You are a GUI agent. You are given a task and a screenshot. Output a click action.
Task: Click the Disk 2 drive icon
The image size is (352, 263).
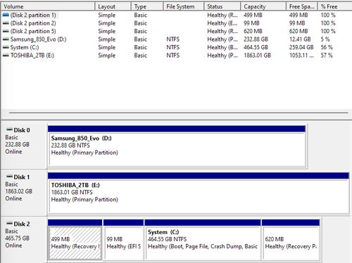tap(9, 223)
